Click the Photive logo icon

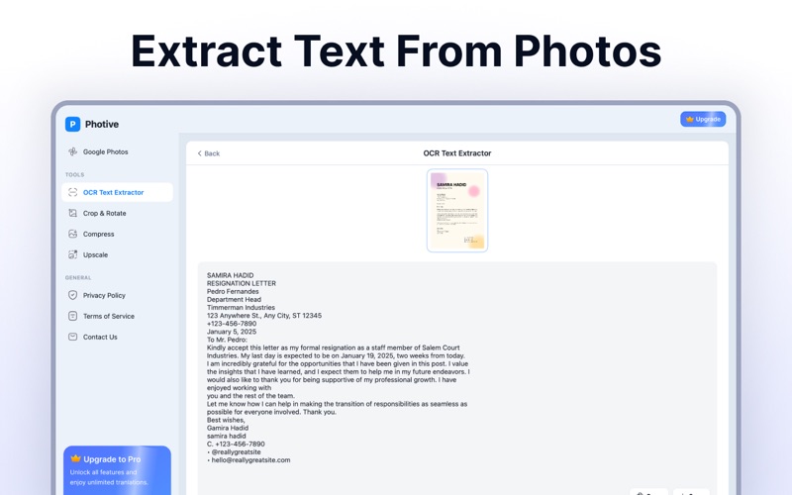[72, 124]
